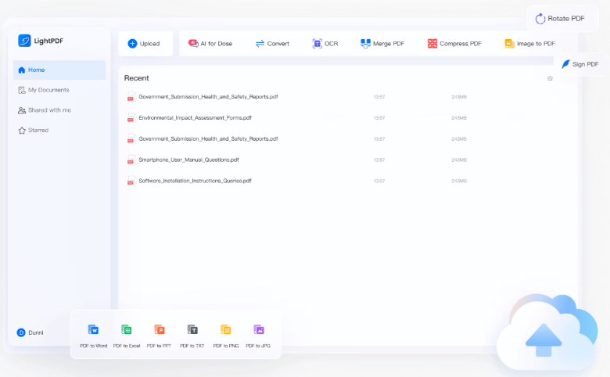This screenshot has height=377, width=610.
Task: Open the Shared with me section
Action: tap(45, 110)
